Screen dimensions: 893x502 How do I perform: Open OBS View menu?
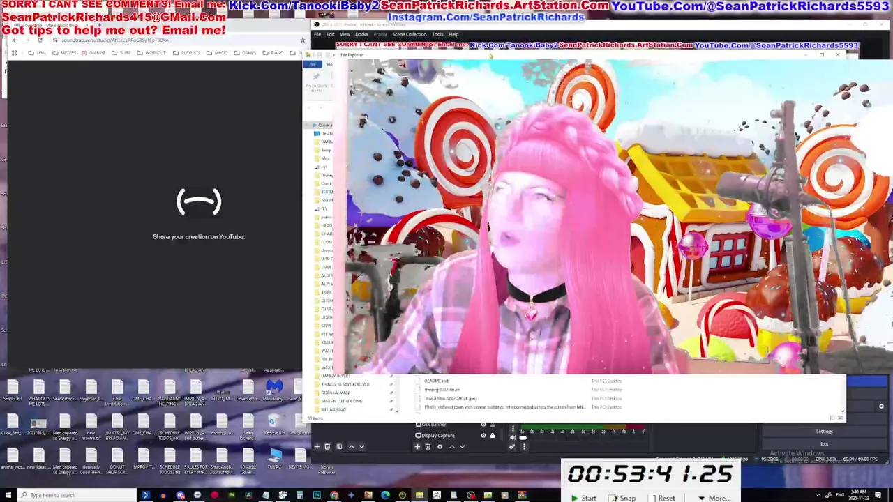point(345,34)
